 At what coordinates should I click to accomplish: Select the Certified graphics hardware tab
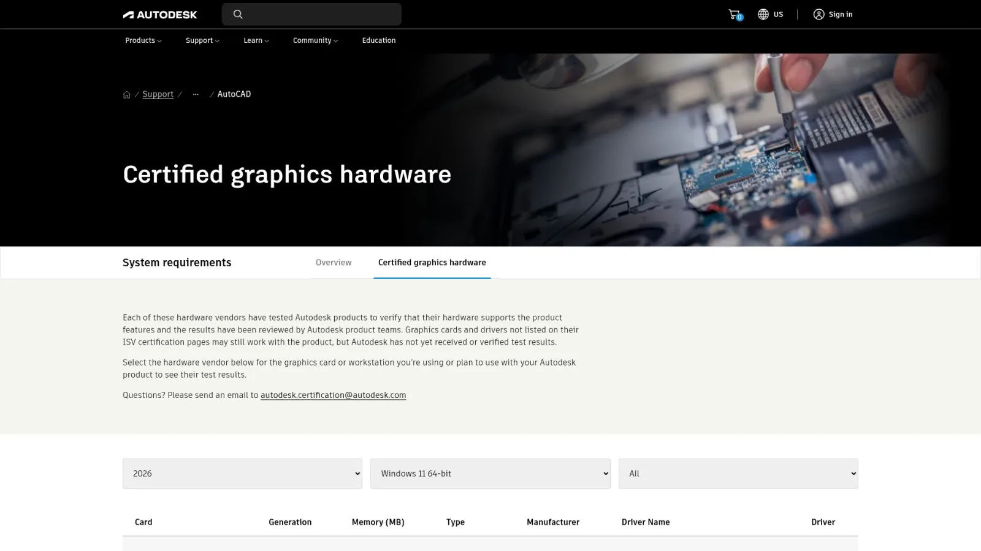coord(432,263)
